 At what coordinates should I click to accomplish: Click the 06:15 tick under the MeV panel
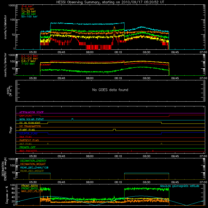click(118, 78)
